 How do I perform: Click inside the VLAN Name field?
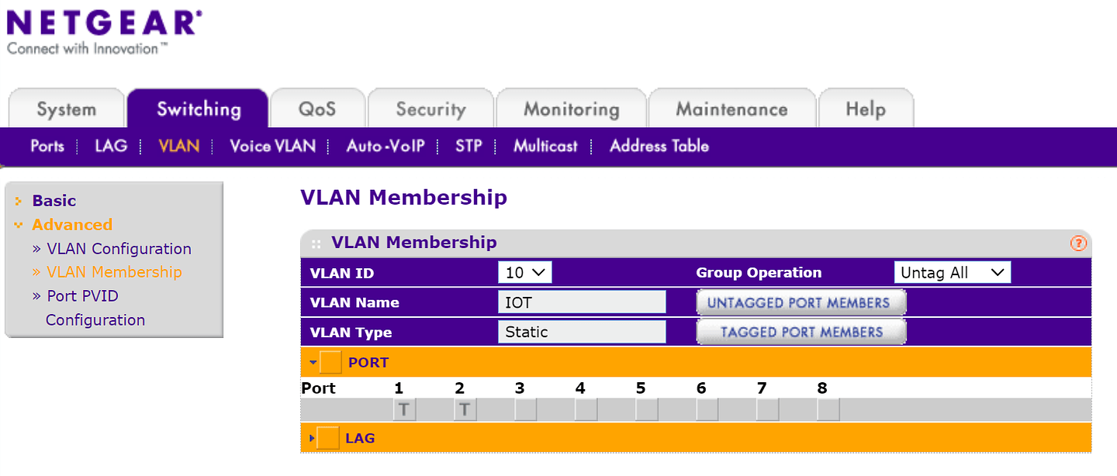[582, 302]
